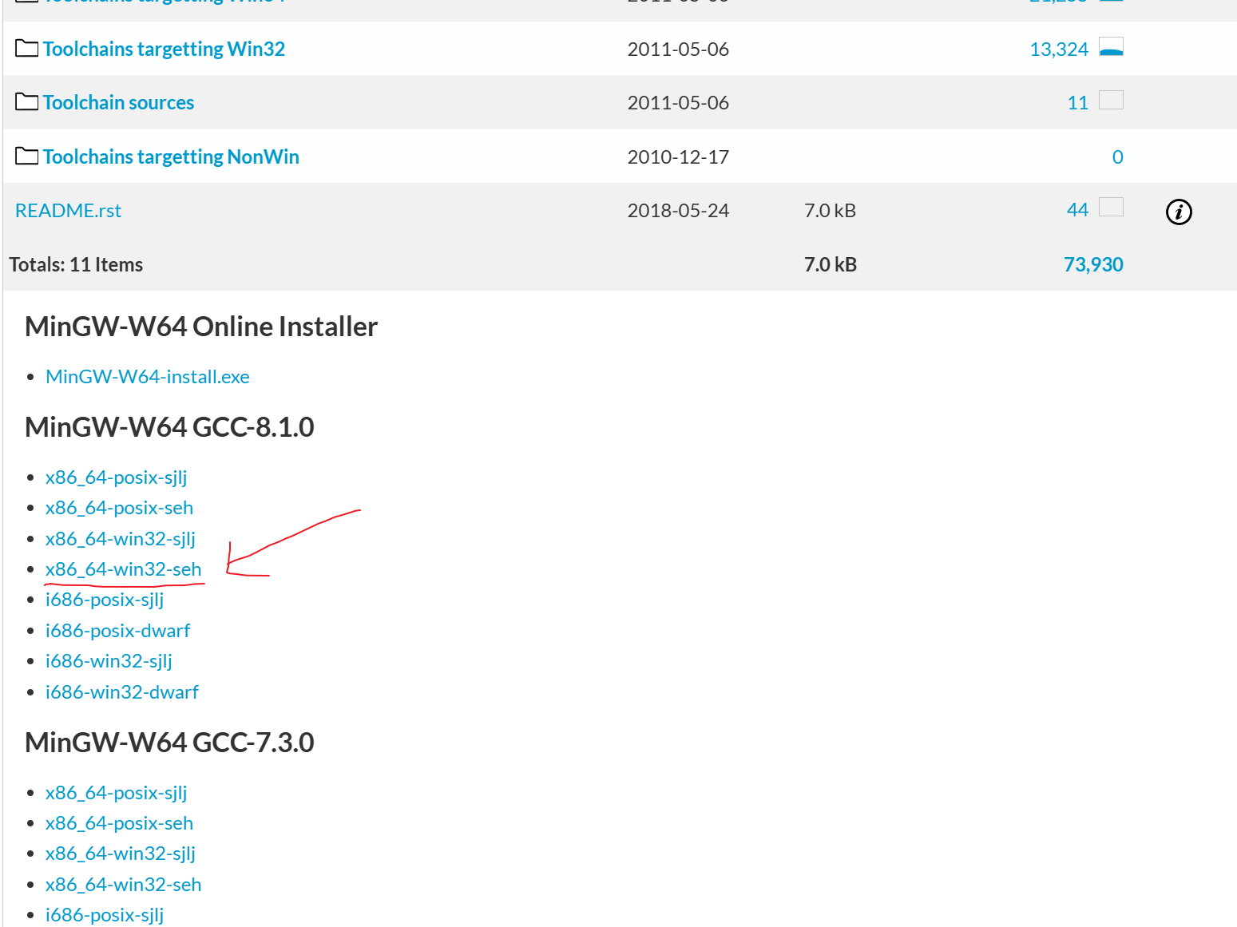Screen dimensions: 1237x927
Task: Click the MinGW-W64-install.exe link
Action: point(148,376)
